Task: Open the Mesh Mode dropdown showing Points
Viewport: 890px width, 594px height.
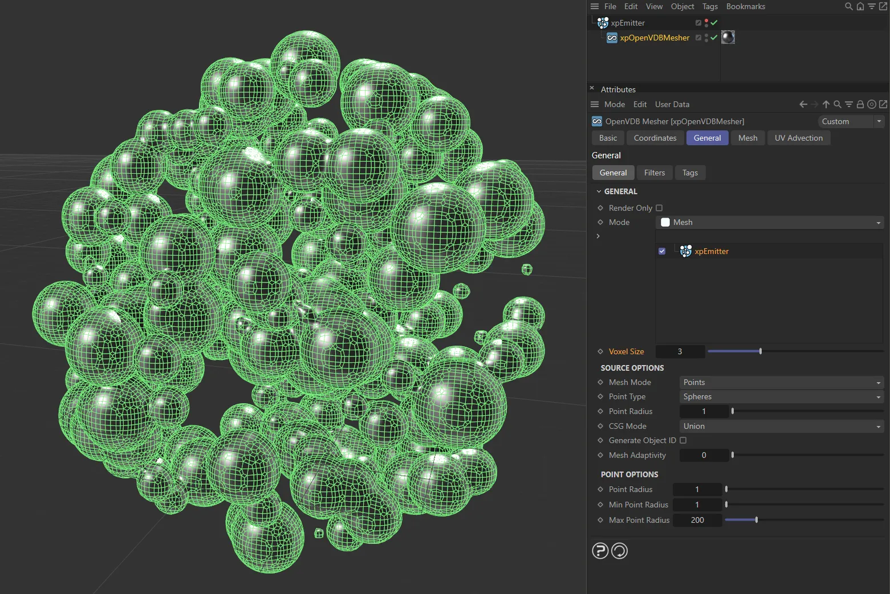Action: point(780,382)
